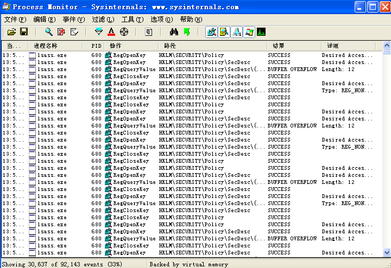Toggle event capture with the magnifier icon

pyautogui.click(x=49, y=32)
